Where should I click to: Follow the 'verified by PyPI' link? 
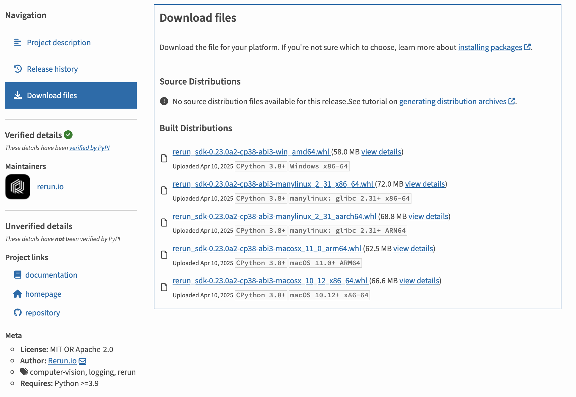point(89,148)
